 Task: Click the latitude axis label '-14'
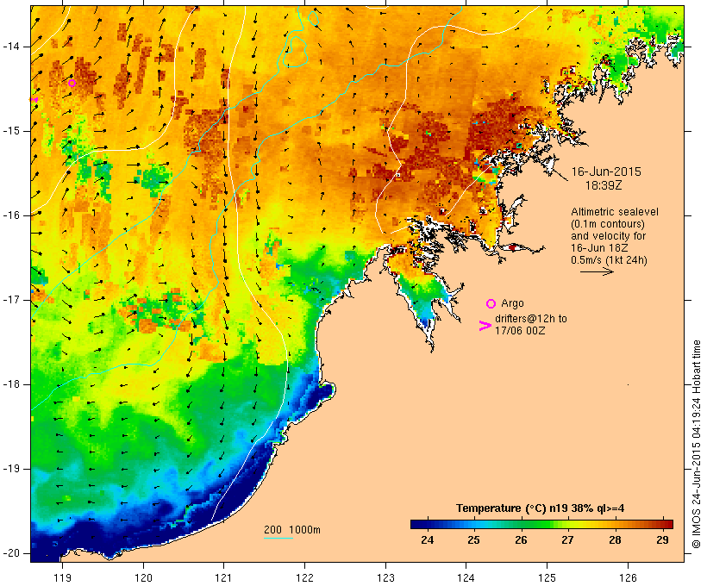10,47
